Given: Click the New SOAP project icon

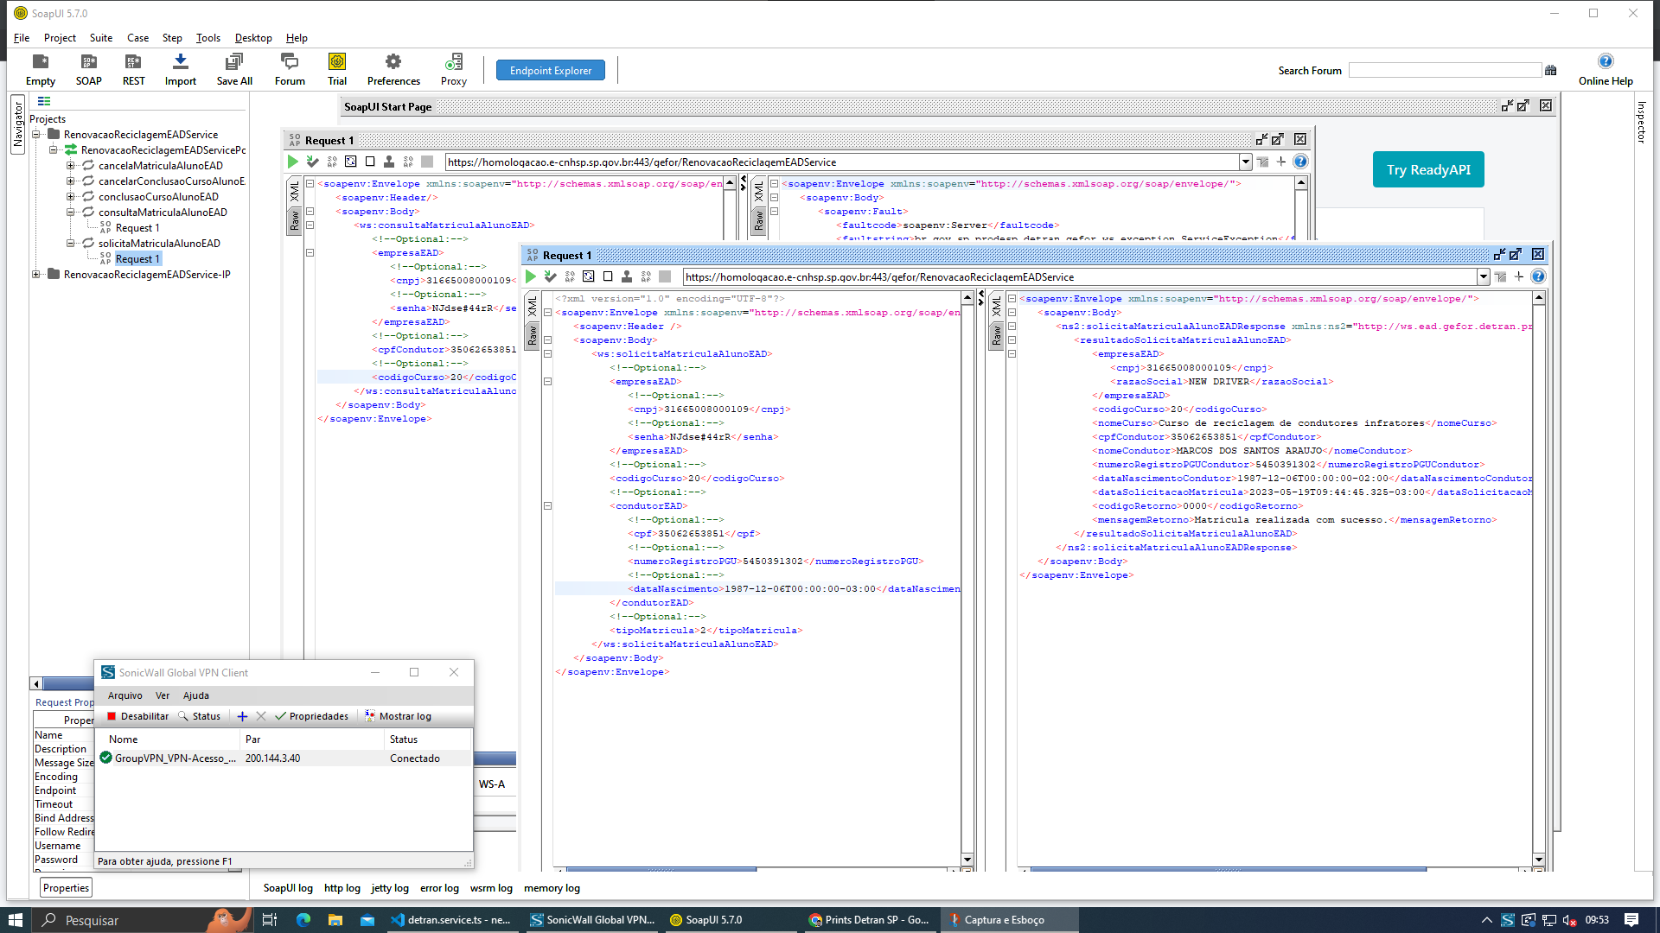Looking at the screenshot, I should 88,62.
